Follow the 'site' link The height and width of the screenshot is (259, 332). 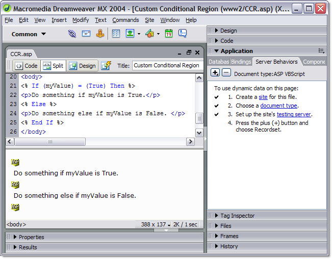tap(263, 97)
